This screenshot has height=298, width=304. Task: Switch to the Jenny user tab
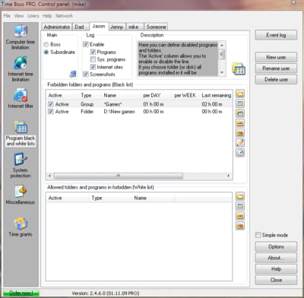116,27
